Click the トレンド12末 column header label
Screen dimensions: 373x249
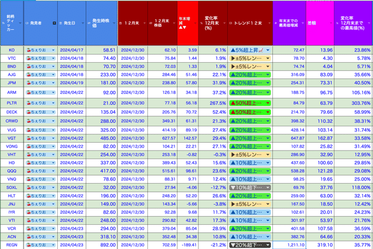pyautogui.click(x=248, y=23)
